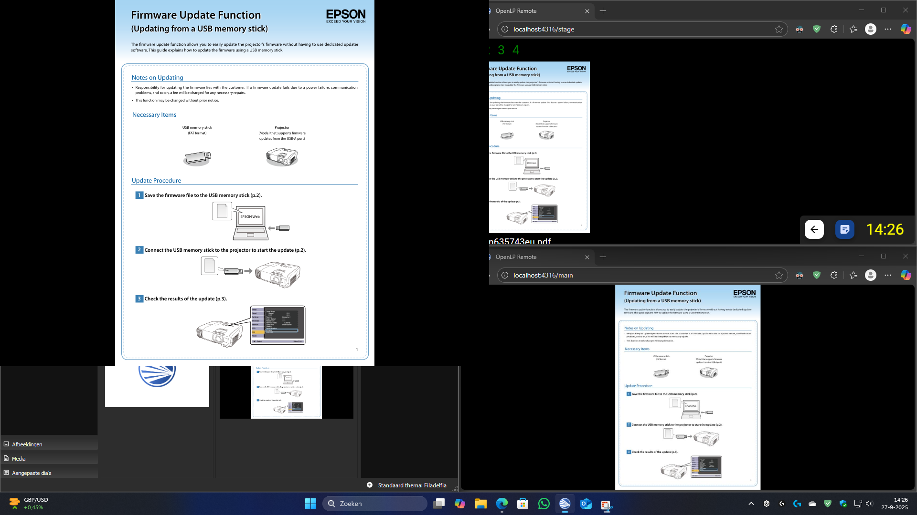
Task: Click the green shield extension in the stage window
Action: (x=817, y=29)
